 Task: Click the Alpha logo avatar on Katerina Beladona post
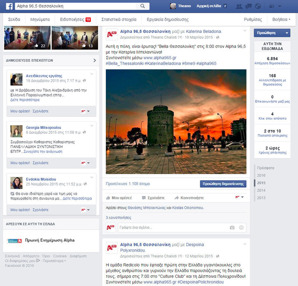click(111, 34)
